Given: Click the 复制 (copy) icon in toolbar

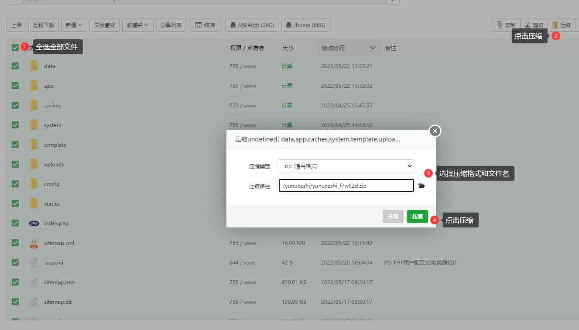Looking at the screenshot, I should (x=506, y=25).
